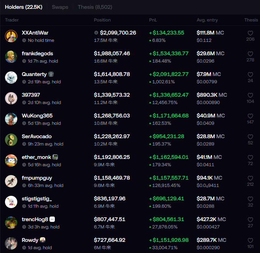260x253 pixels.
Task: Click the clock icon by No hold time
Action: tap(24, 40)
